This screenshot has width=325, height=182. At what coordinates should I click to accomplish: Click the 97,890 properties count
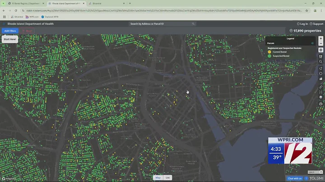click(x=307, y=31)
